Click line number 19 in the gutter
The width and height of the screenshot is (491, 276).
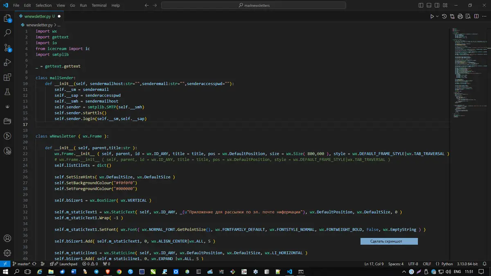tap(26, 136)
